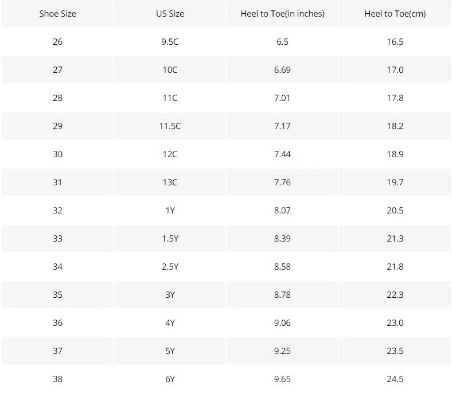
Task: Select the 9.5C US size cell
Action: (x=170, y=42)
